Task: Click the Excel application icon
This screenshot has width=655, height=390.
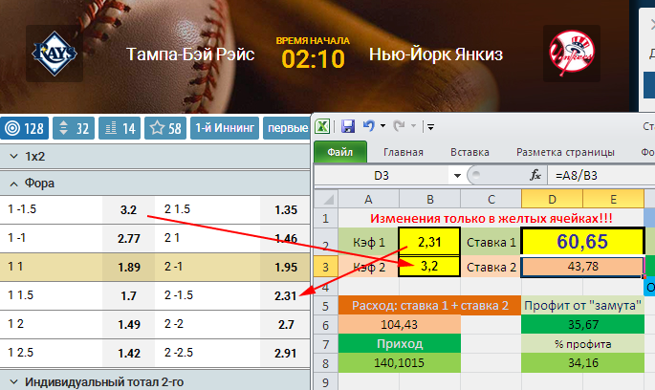Action: point(322,125)
